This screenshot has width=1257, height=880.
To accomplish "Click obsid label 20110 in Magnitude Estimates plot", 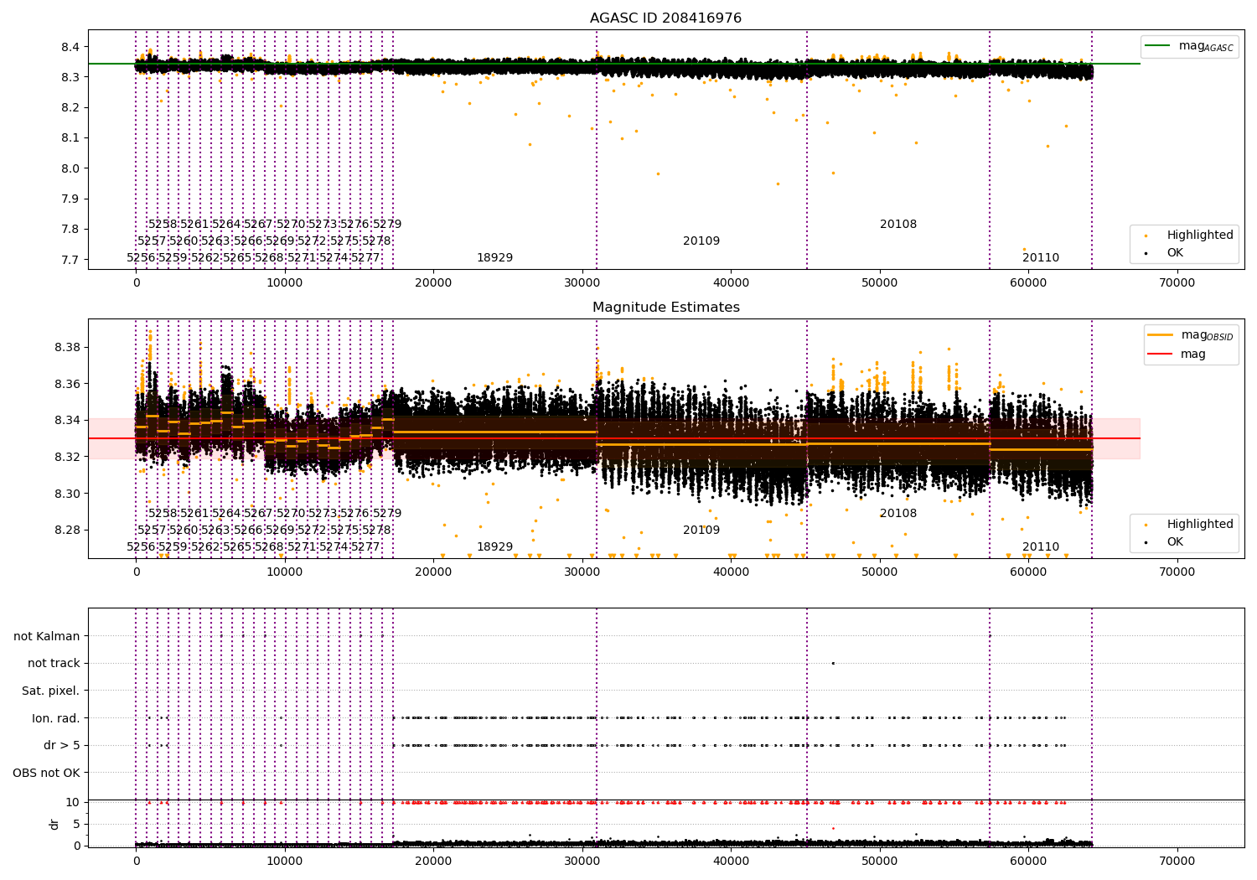I will point(1041,547).
